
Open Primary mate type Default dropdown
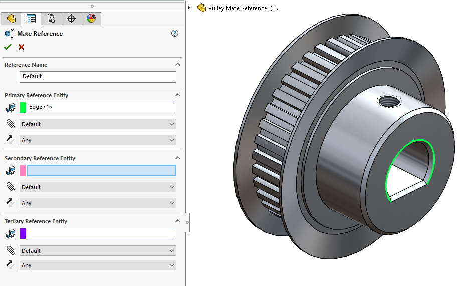click(98, 124)
